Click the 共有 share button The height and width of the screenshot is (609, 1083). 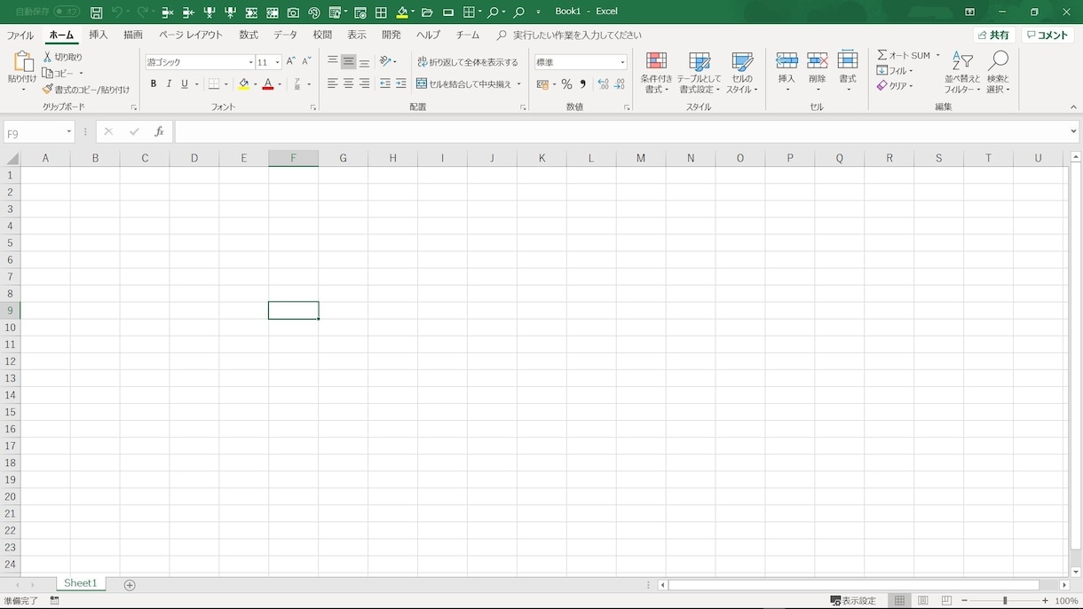point(994,36)
